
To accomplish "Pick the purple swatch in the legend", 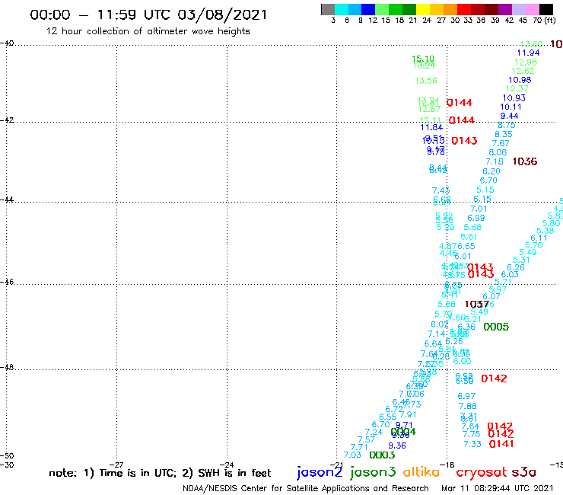I will [505, 9].
